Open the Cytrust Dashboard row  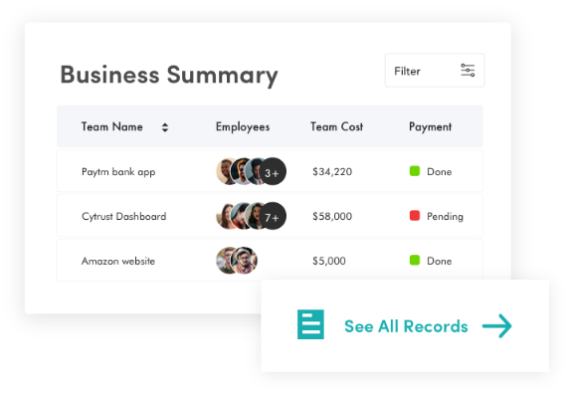(270, 216)
